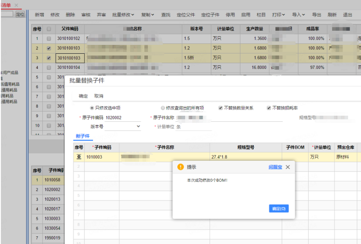Click the blue 确定(O) button
The height and width of the screenshot is (244, 361).
click(x=278, y=209)
